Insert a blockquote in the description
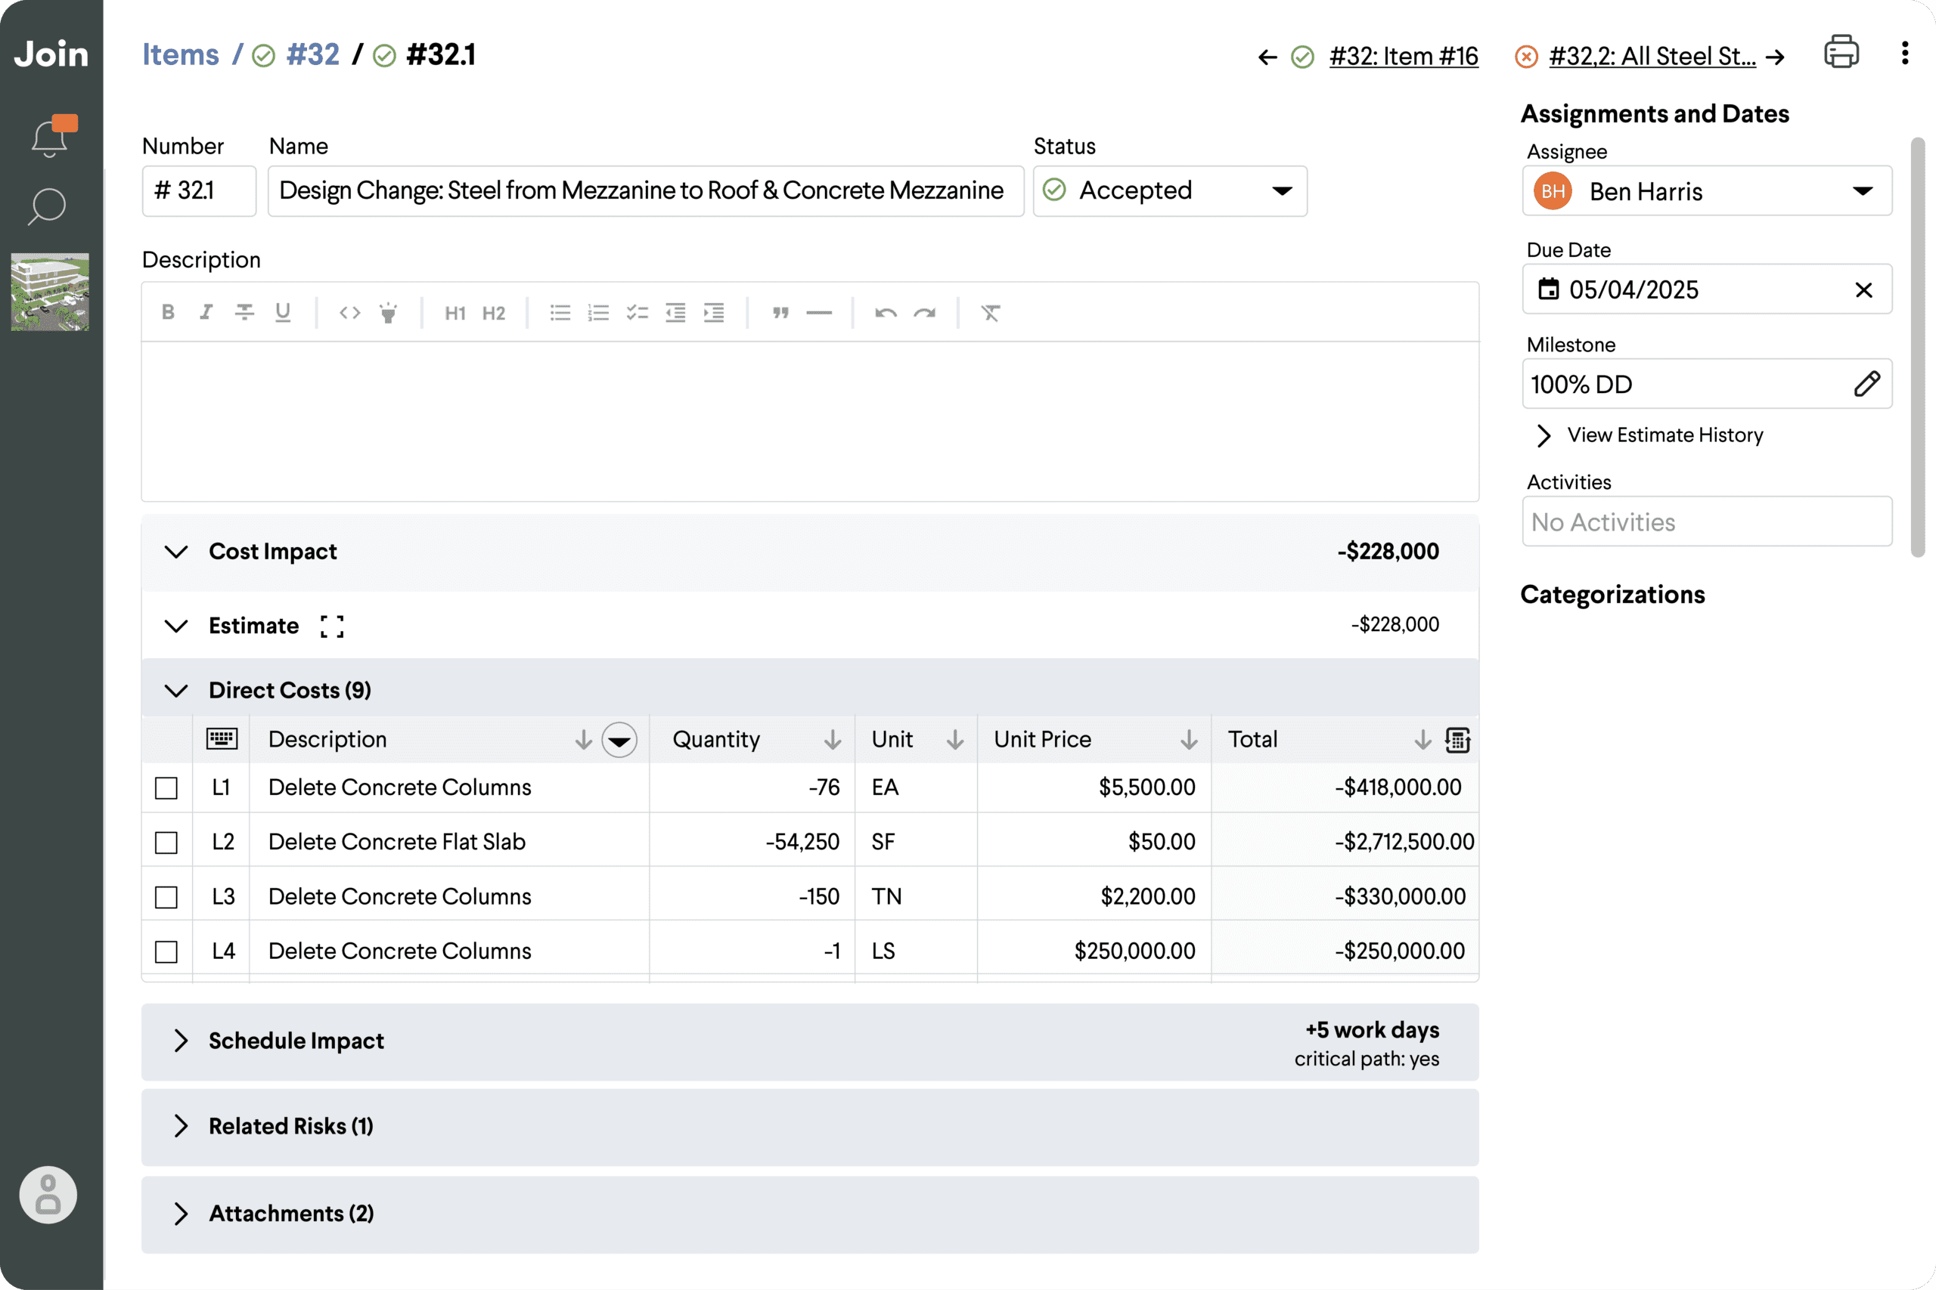The height and width of the screenshot is (1290, 1936). pos(780,313)
